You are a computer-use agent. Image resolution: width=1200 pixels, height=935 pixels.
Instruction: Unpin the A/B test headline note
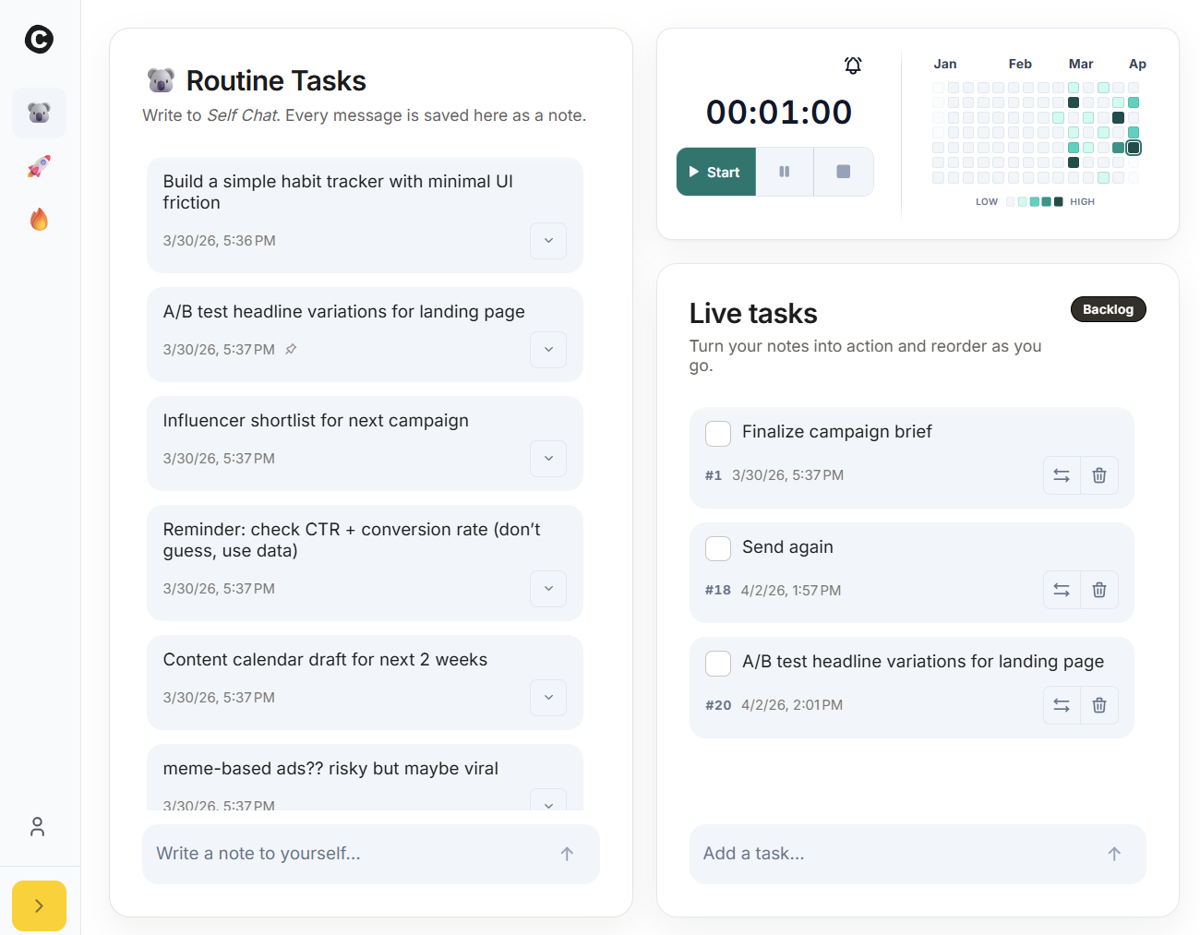[290, 349]
